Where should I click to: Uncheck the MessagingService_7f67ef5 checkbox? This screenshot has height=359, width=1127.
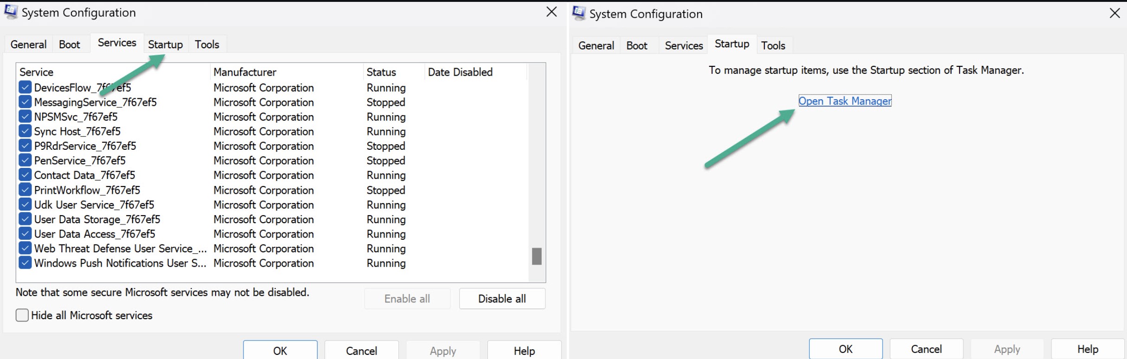point(25,102)
